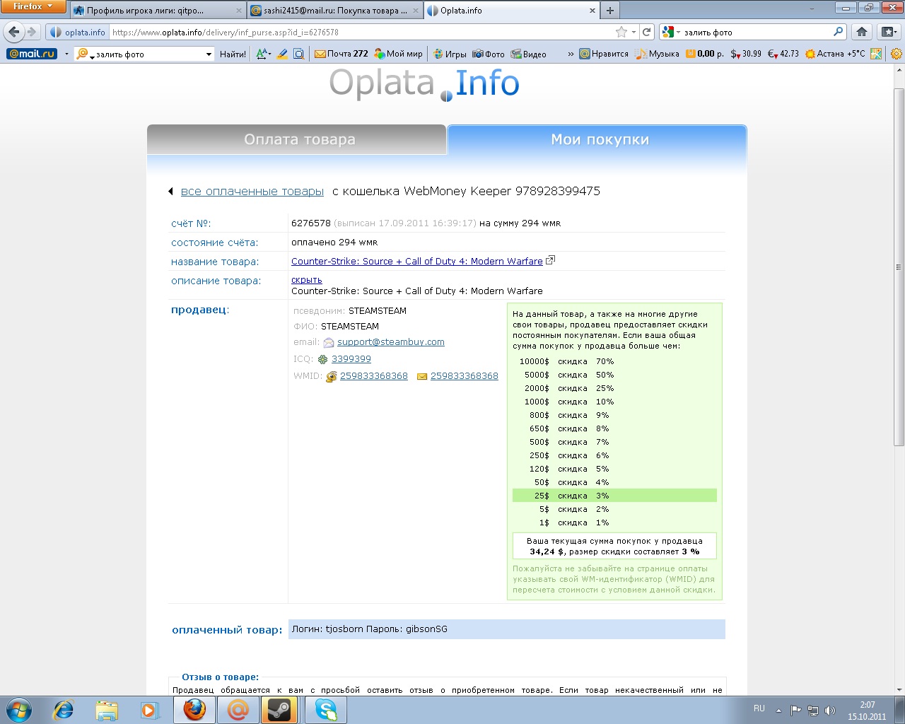Click the dollar rate 30.99 indicator

click(746, 54)
